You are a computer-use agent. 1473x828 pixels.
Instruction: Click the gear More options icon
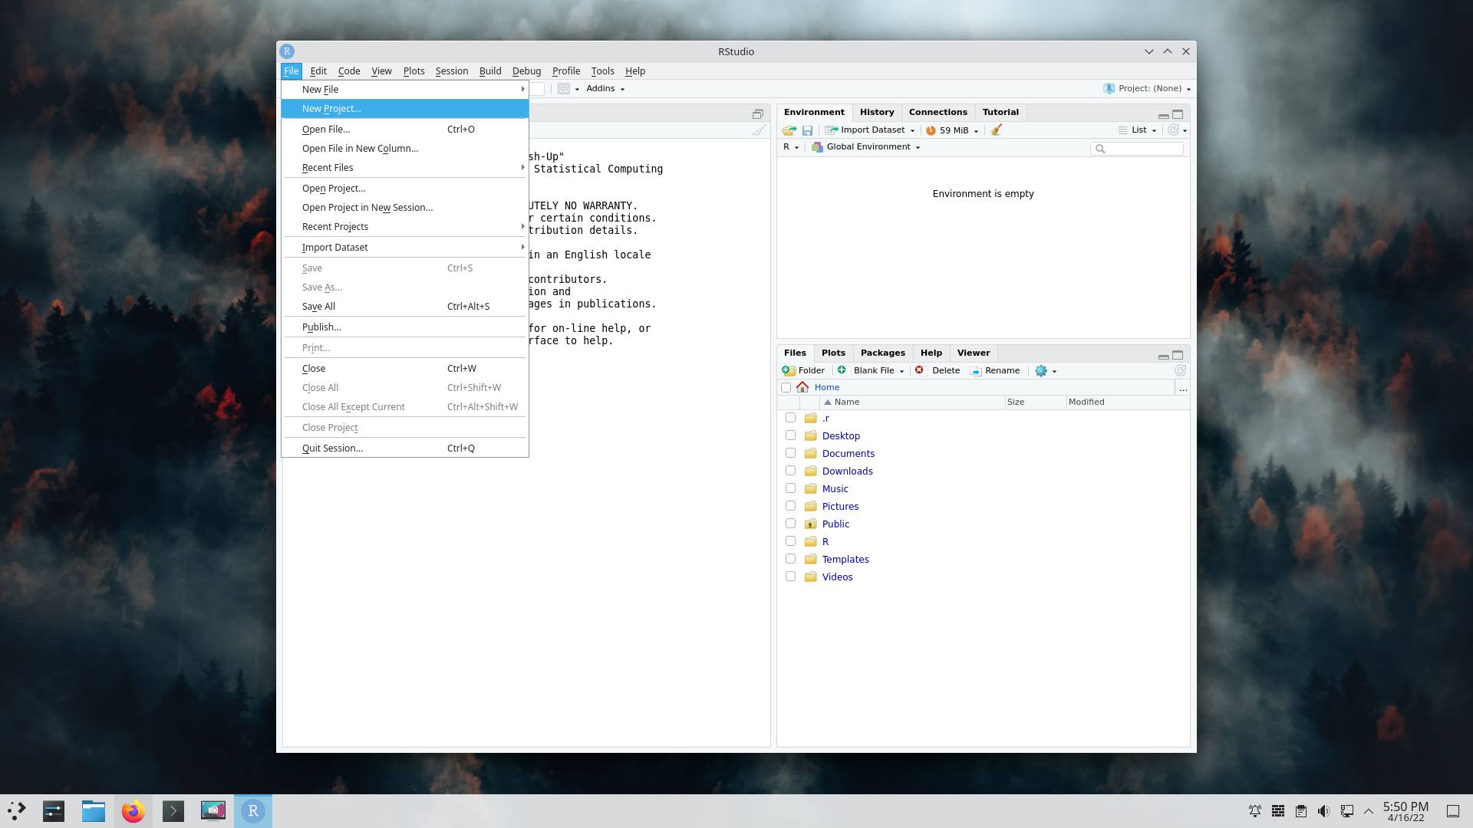[x=1041, y=370]
